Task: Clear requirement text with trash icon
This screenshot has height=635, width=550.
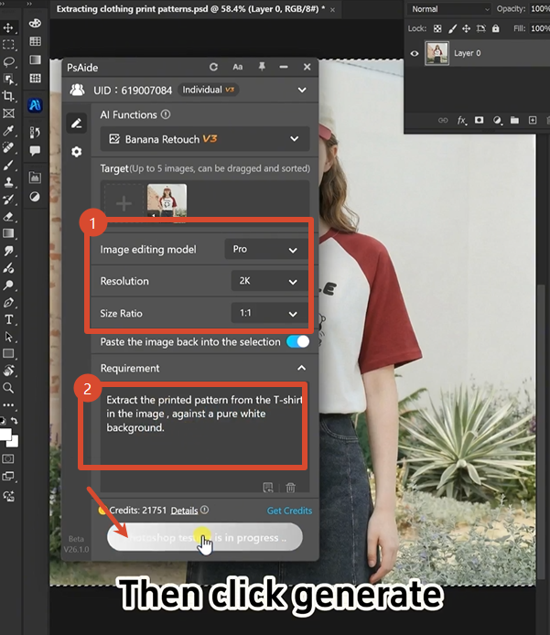Action: point(290,487)
